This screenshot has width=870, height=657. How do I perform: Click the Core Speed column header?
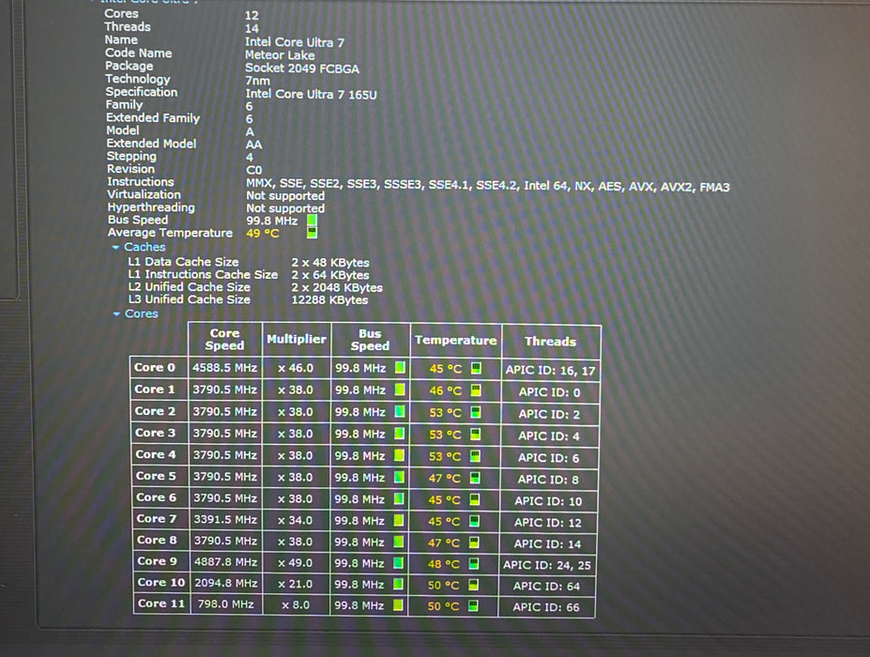[x=224, y=339]
